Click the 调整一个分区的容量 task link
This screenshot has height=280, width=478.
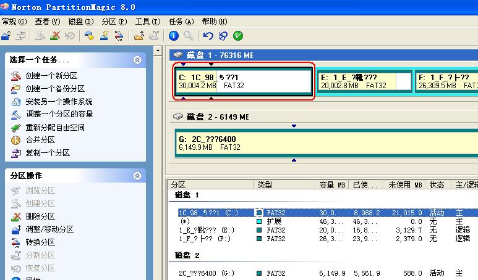[59, 114]
